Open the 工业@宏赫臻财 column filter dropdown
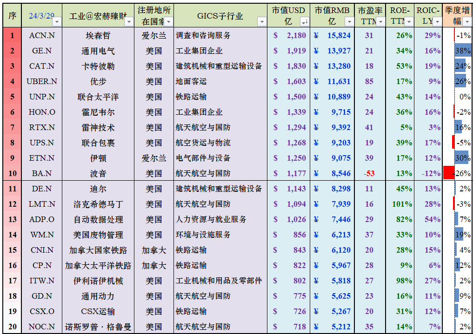This screenshot has height=334, width=473. click(x=129, y=22)
